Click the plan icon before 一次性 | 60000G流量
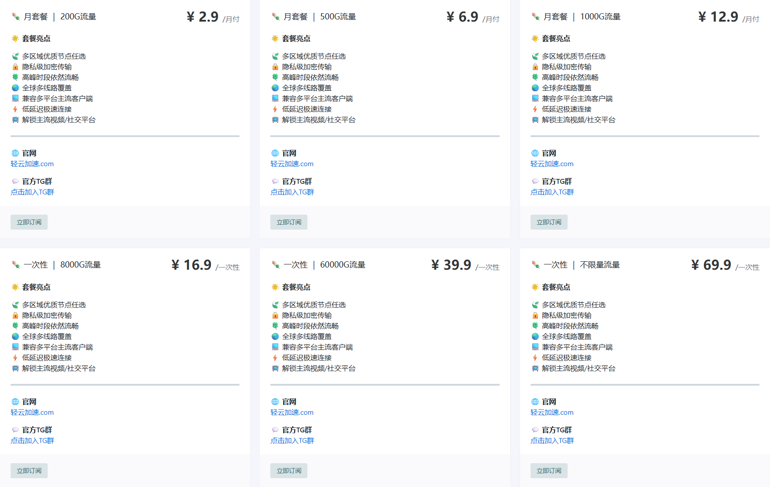 pos(276,265)
